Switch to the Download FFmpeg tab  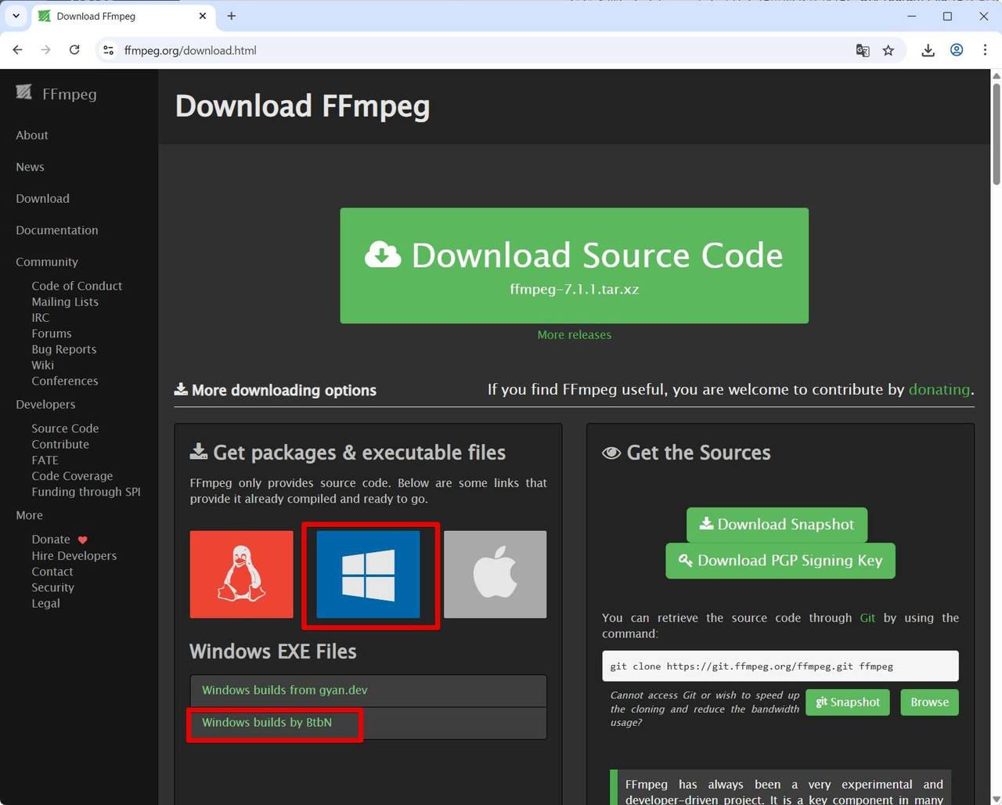(x=123, y=16)
